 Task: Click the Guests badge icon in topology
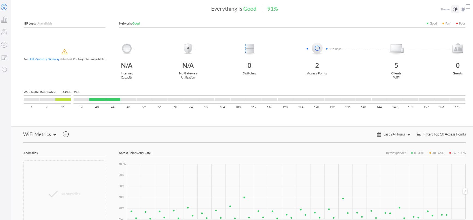(x=457, y=49)
